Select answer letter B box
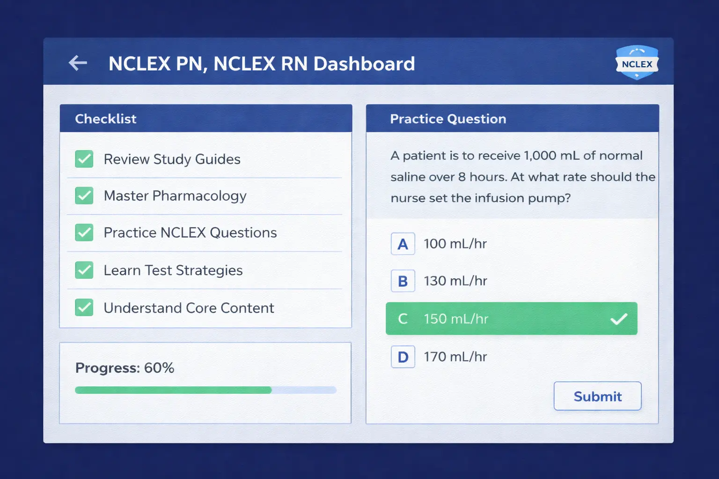The width and height of the screenshot is (719, 479). point(403,281)
